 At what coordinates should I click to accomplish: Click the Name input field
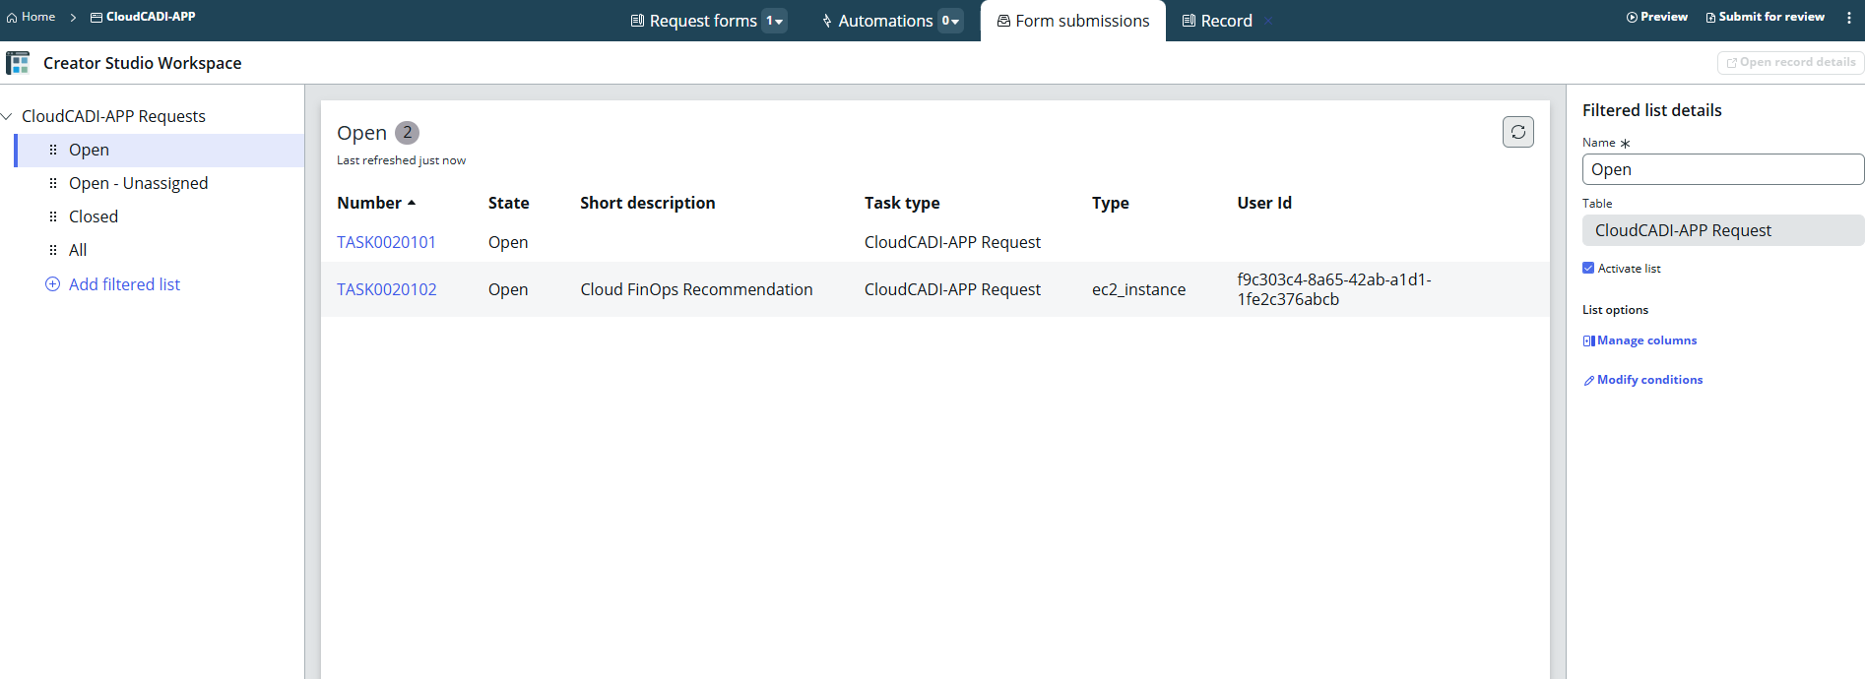1723,169
